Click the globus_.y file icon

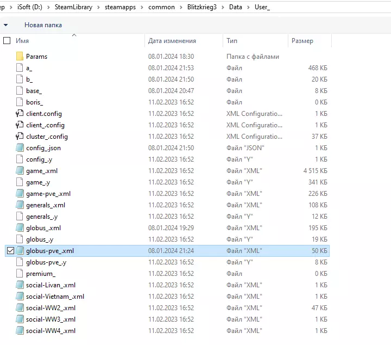click(20, 239)
